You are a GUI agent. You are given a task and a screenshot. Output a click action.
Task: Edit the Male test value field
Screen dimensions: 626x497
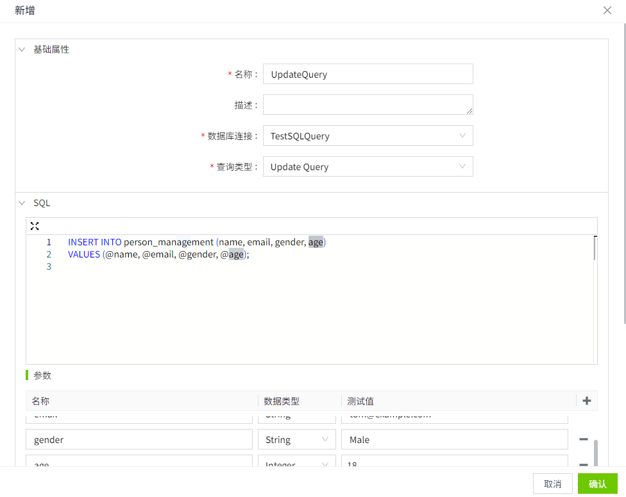pos(454,440)
